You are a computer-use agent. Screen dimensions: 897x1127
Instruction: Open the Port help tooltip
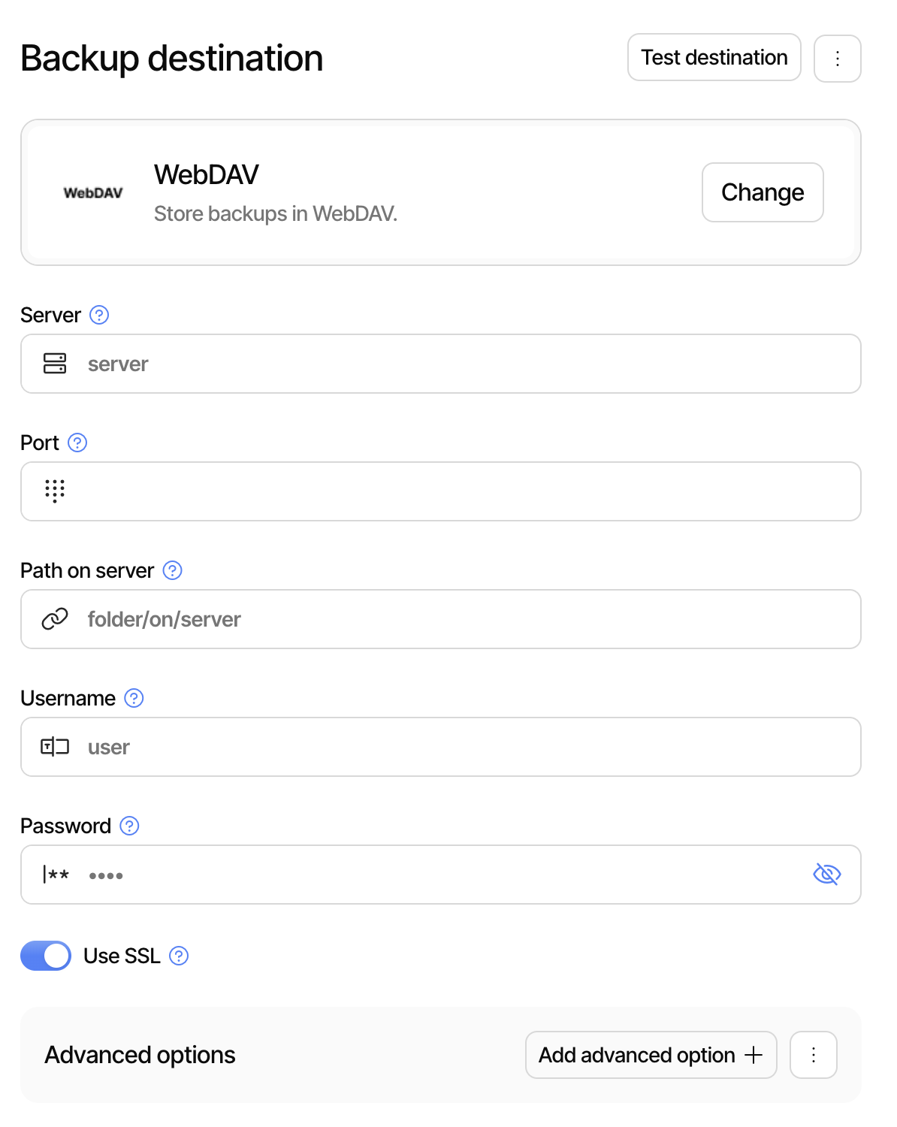tap(78, 443)
